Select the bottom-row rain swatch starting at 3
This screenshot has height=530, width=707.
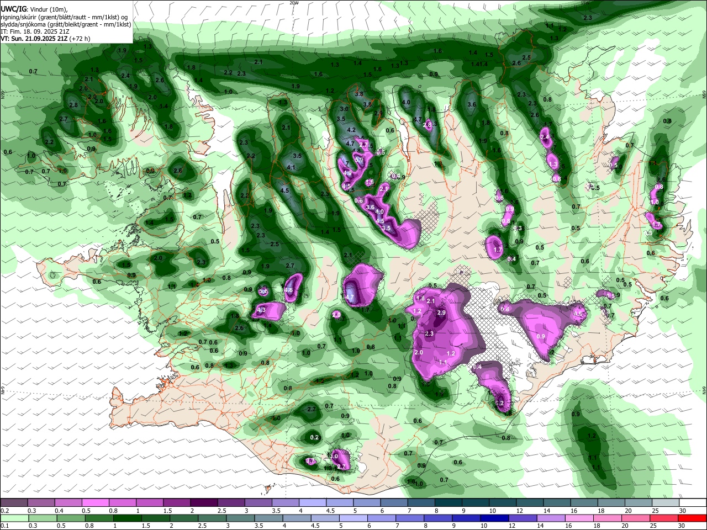[x=240, y=518]
